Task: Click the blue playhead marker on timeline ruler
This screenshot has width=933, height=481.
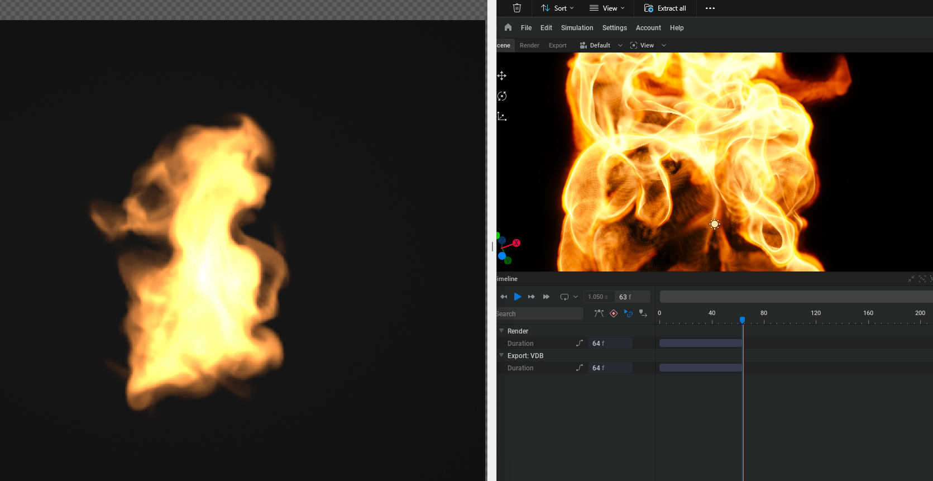Action: point(742,320)
